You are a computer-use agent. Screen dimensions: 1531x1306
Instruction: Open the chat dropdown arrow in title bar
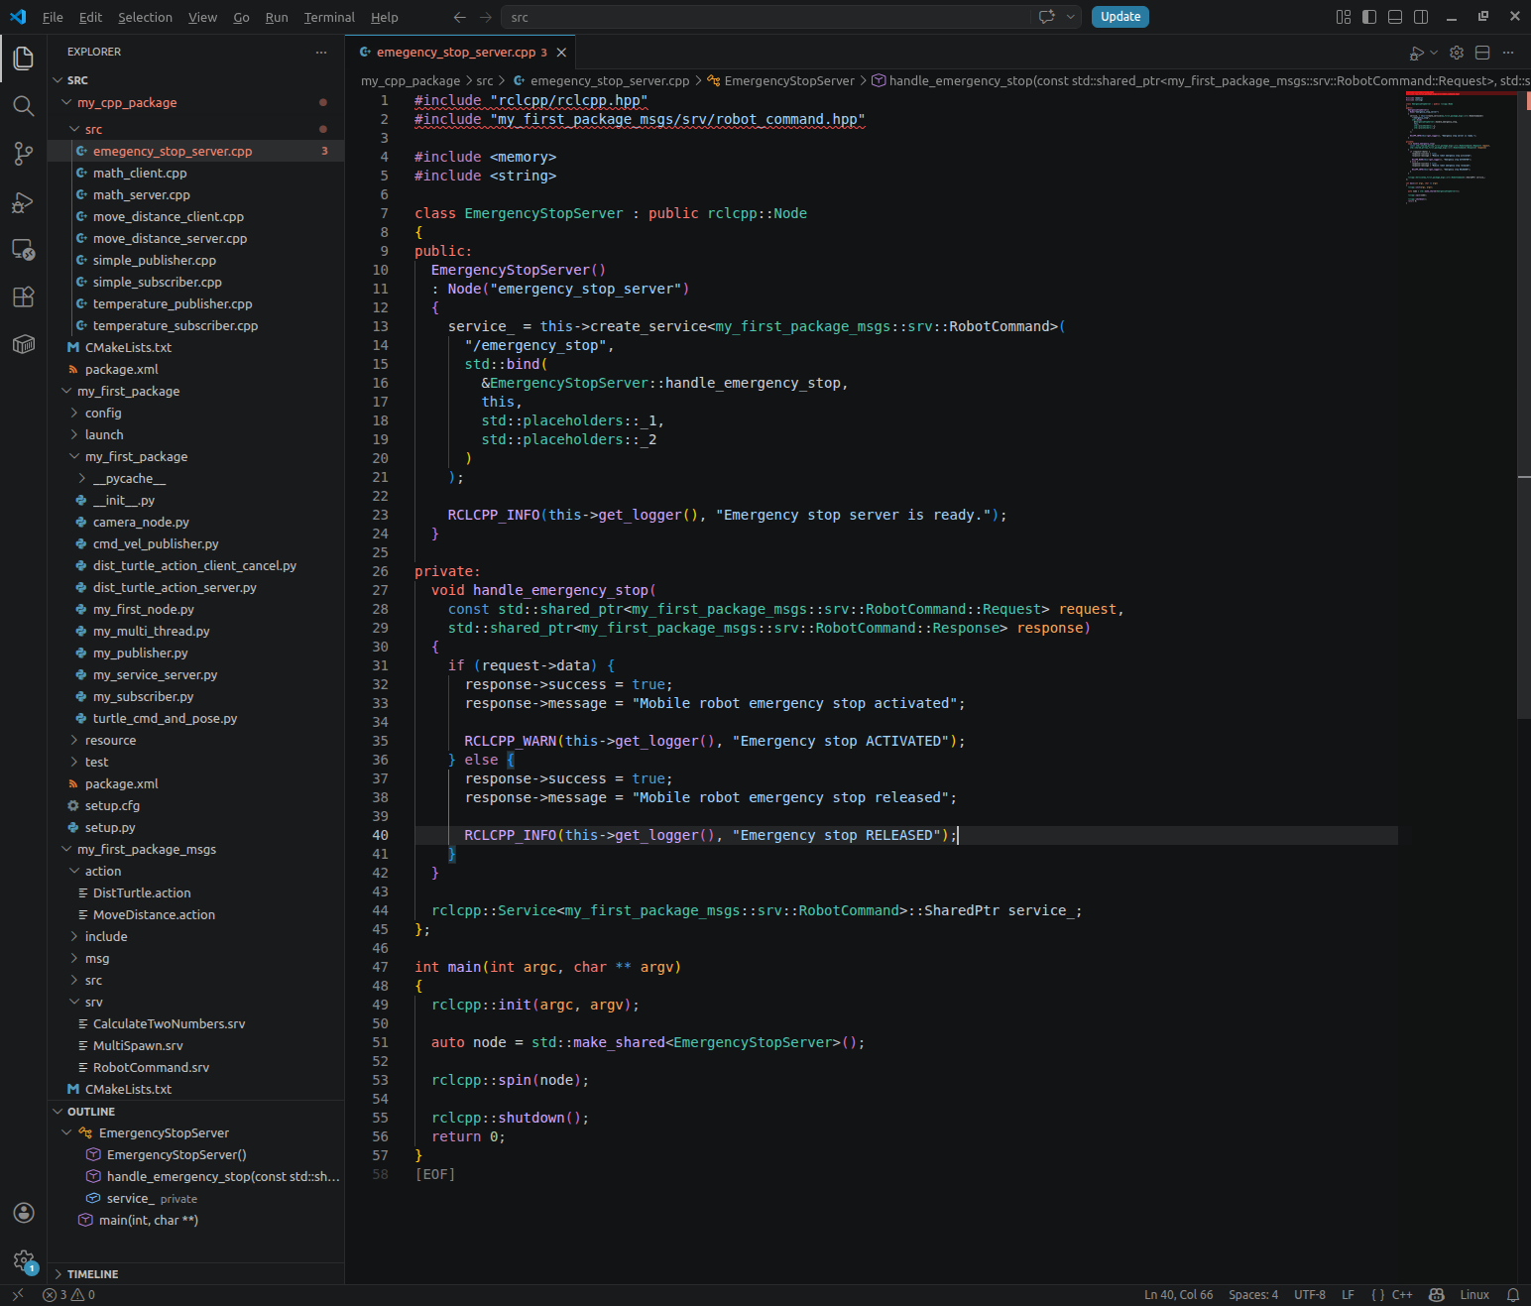click(1070, 17)
